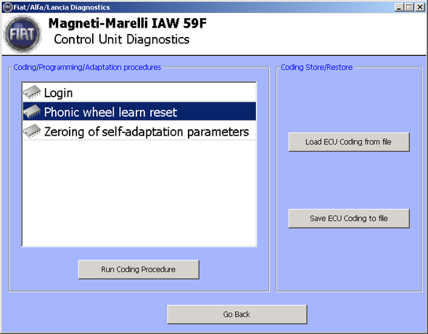Select the Login procedure row
Image resolution: width=428 pixels, height=334 pixels.
[139, 93]
